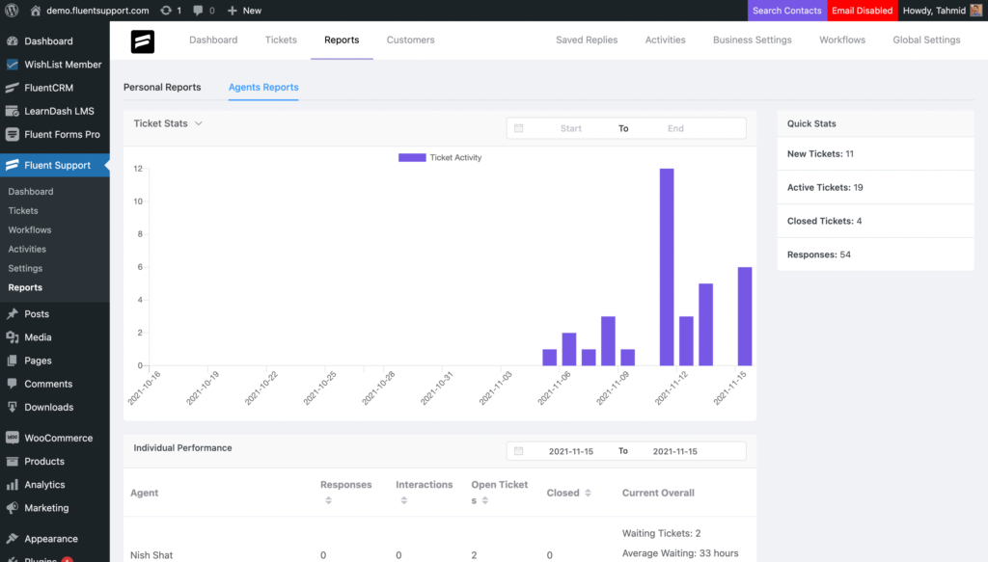The image size is (988, 562).
Task: Open Activities in the top navigation
Action: click(665, 40)
